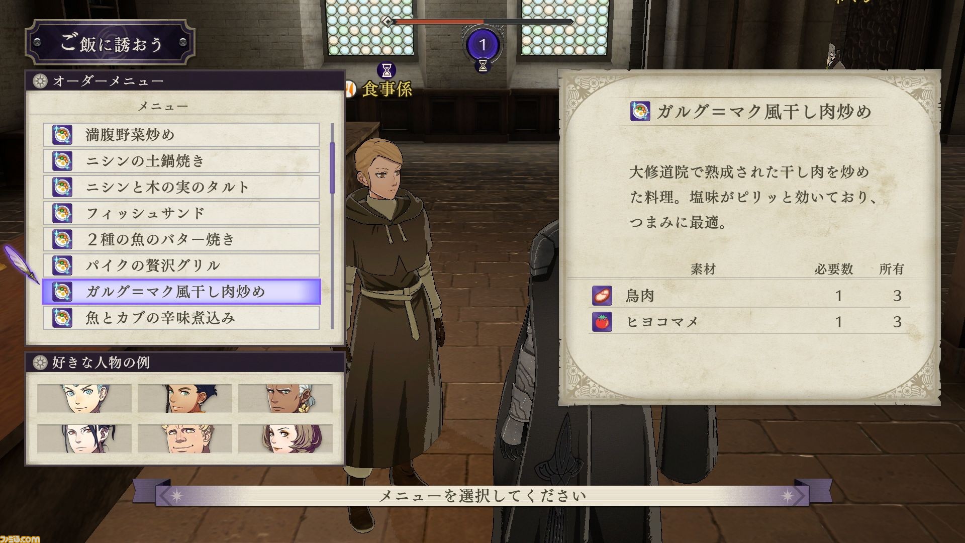Screen dimensions: 965x543
Task: Choose ２種の魚のバター焼き dish
Action: [x=181, y=239]
